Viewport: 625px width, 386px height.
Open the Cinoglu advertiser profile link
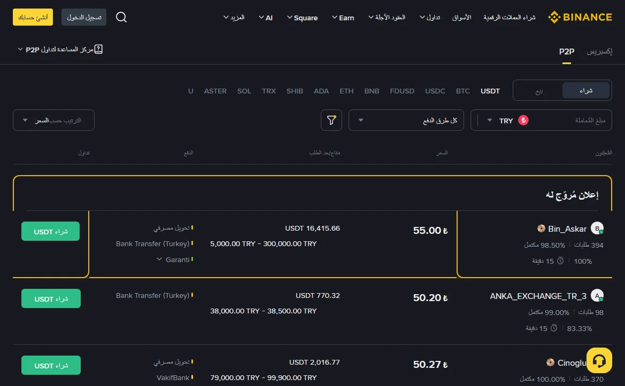click(x=572, y=363)
